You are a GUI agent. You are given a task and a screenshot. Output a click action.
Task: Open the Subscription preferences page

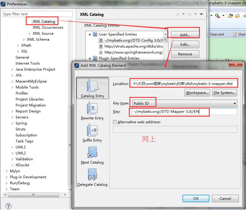[26, 135]
